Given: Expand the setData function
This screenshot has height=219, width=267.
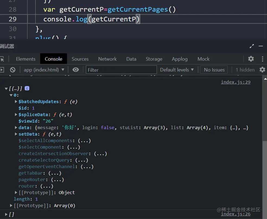Looking at the screenshot, I should click(16, 134).
